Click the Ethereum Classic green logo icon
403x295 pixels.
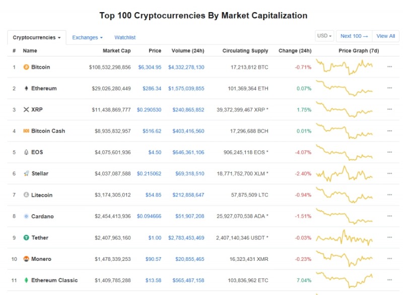26,280
